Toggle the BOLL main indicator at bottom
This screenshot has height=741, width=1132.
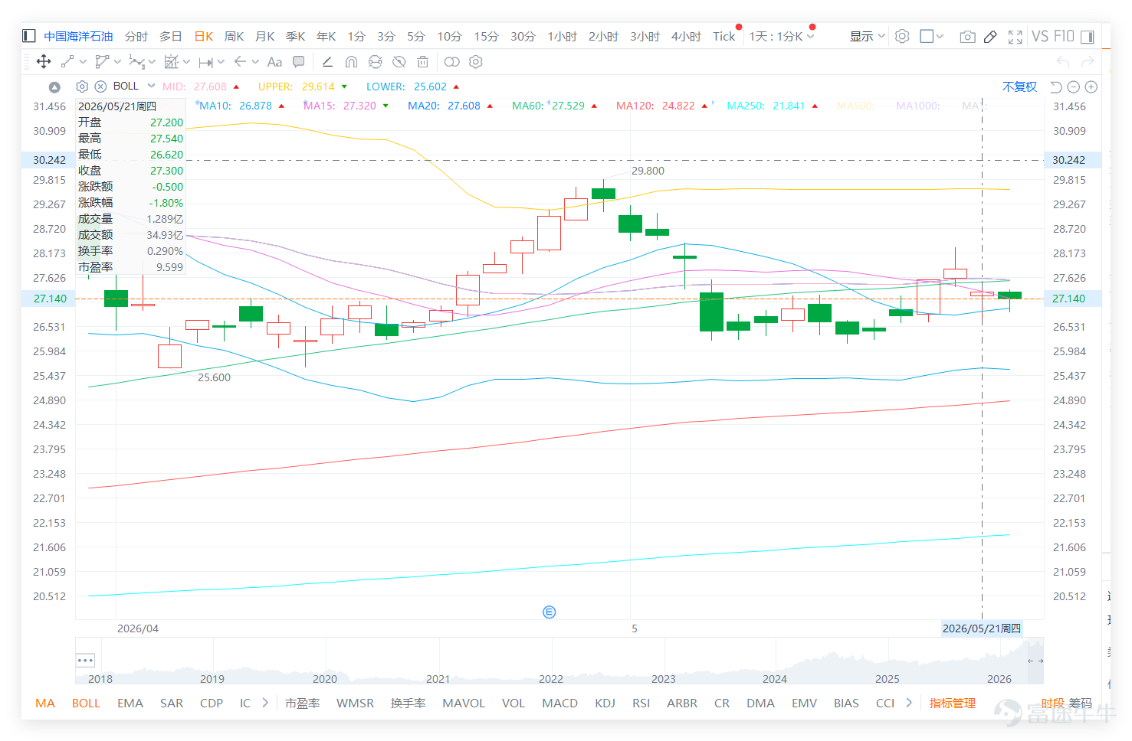pos(86,703)
